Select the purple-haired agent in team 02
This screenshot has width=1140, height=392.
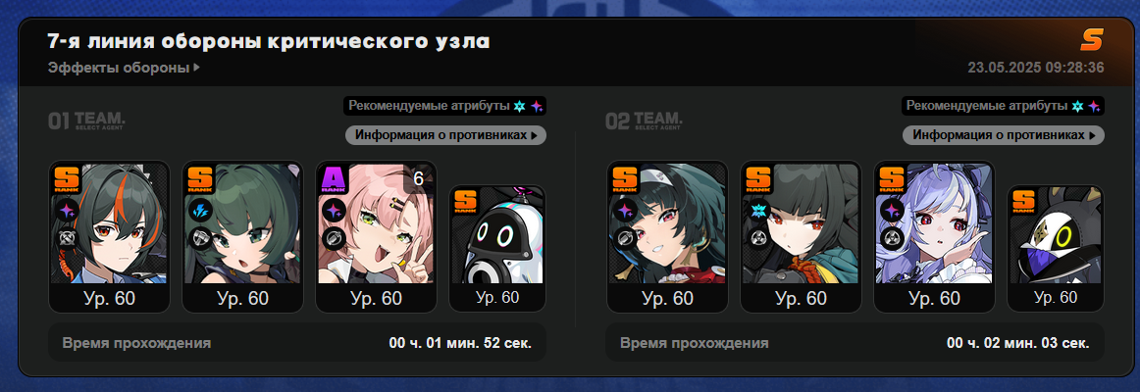(934, 236)
